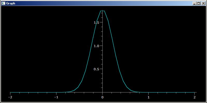Click the x-axis tick mark above "-1"
Image resolution: width=207 pixels, height=103 pixels.
click(x=56, y=93)
